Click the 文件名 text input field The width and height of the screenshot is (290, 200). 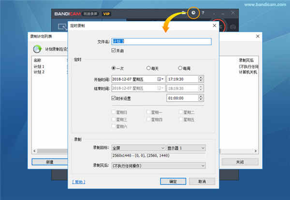[x=161, y=41]
